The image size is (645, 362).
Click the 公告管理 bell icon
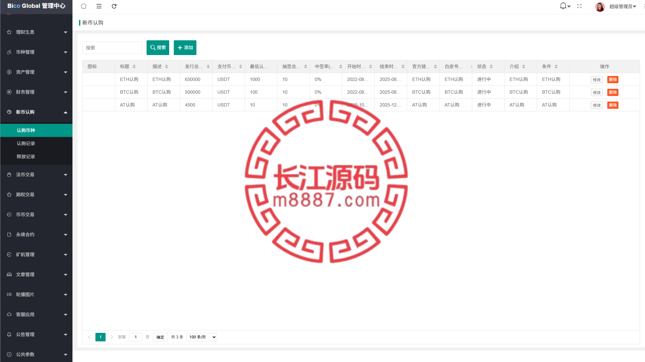(9, 334)
